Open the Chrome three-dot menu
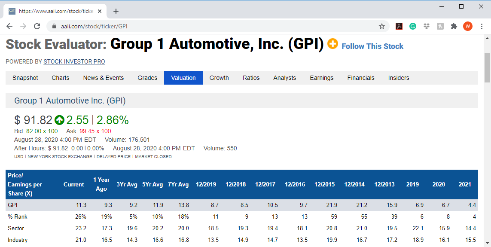Screen dimensions: 491x247 482,26
